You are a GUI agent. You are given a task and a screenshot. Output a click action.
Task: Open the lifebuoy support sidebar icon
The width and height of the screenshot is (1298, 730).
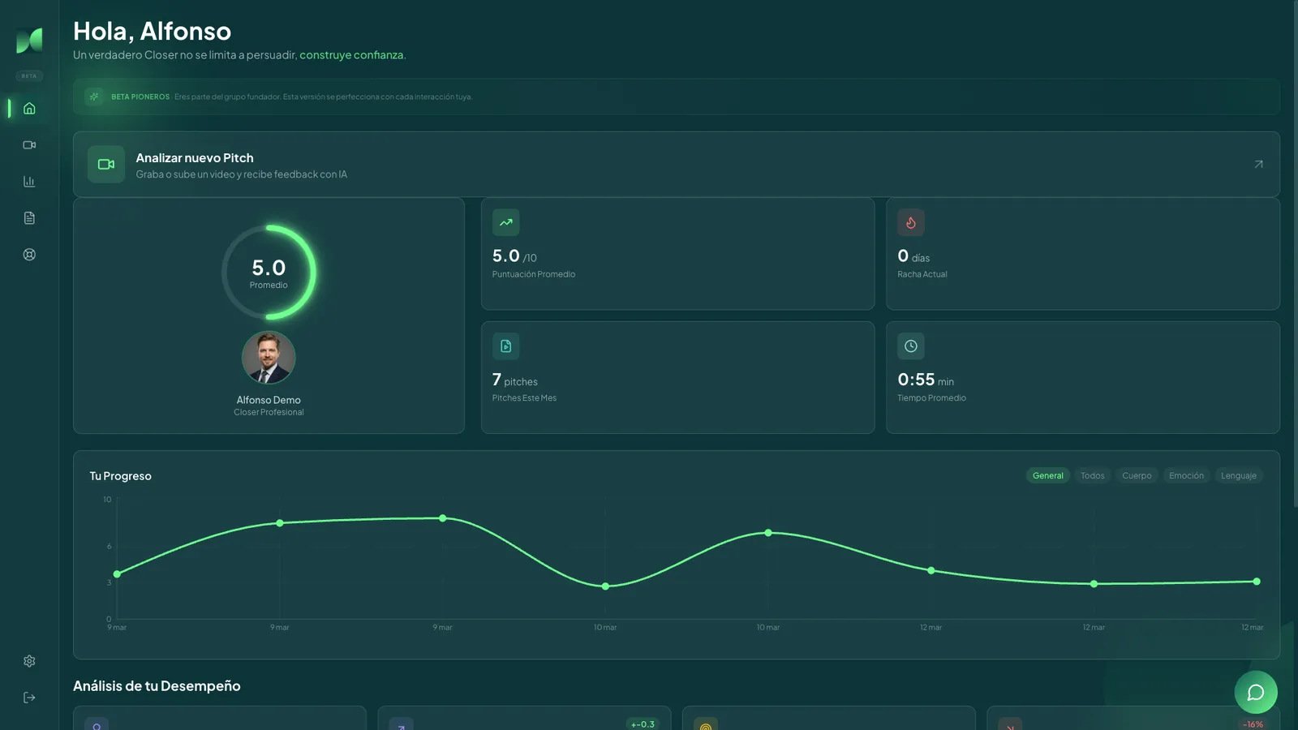pyautogui.click(x=29, y=255)
